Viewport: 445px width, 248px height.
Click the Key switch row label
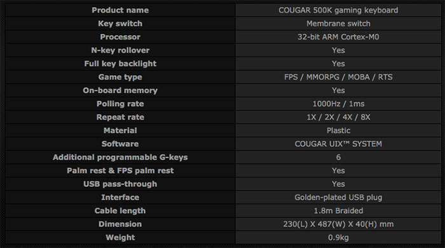click(x=120, y=24)
